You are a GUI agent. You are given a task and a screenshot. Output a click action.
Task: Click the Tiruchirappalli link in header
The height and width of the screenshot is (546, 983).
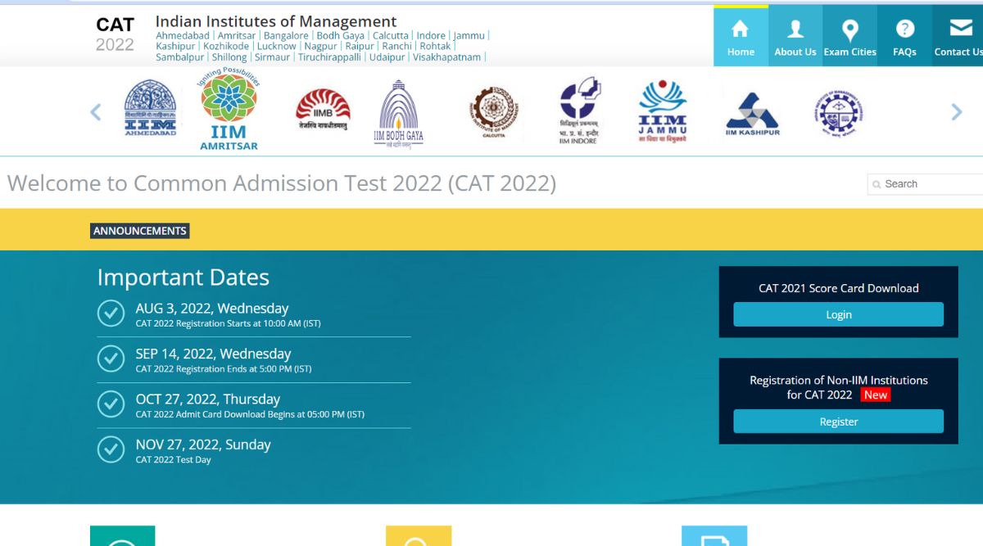[x=329, y=57]
